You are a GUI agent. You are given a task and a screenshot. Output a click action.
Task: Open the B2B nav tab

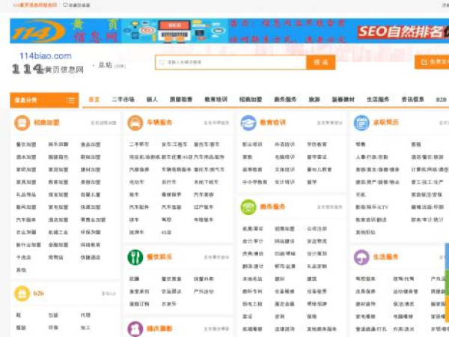click(x=442, y=100)
